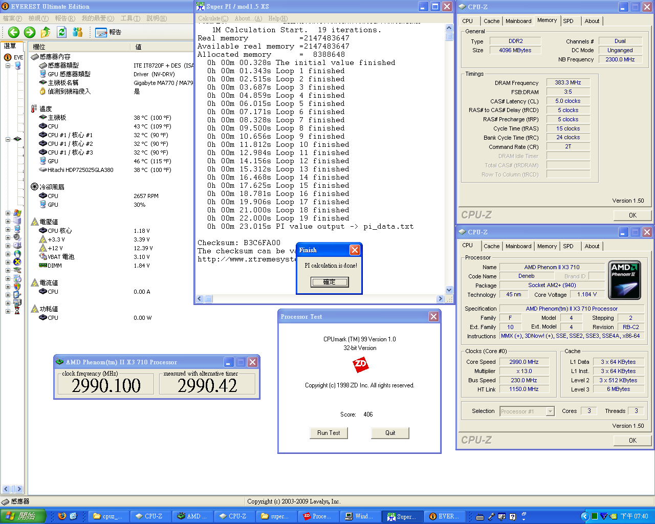Click the green Back arrow in EVEREST toolbar
655x524 pixels.
pyautogui.click(x=14, y=32)
